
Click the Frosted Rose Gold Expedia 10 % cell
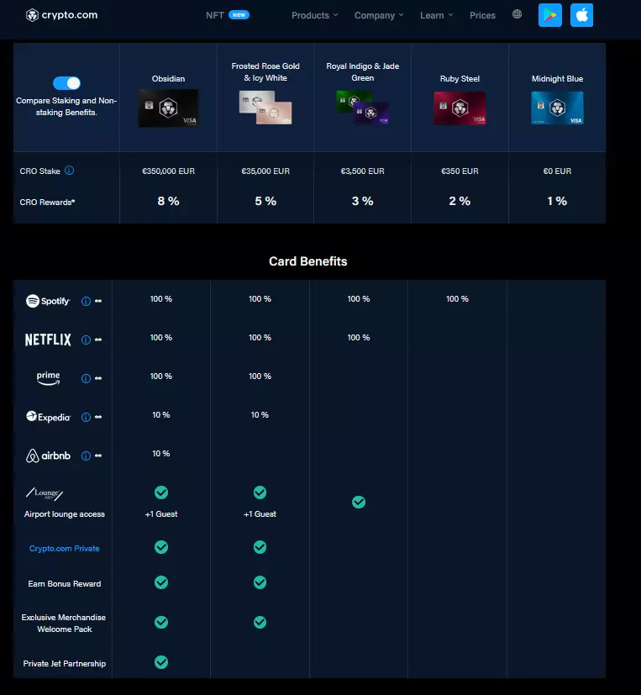pos(260,415)
